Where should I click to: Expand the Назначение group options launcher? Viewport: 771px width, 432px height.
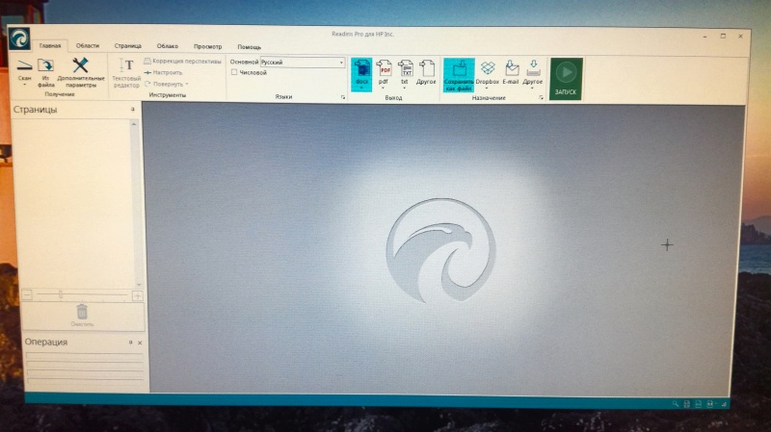pyautogui.click(x=541, y=97)
